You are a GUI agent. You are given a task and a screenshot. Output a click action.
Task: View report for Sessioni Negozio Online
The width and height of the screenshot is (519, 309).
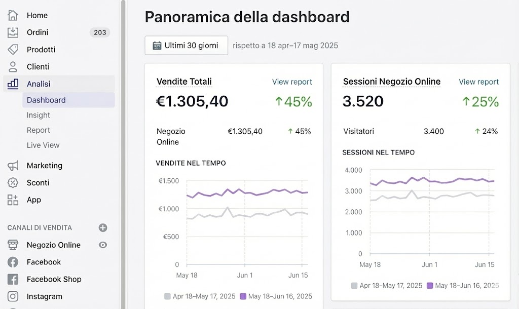pos(478,81)
